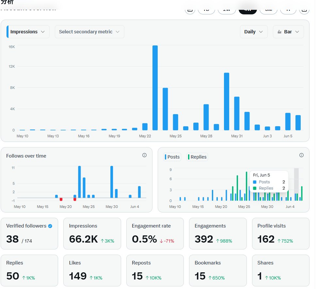Open the Profile visits 162 card
This screenshot has width=318, height=289.
click(x=281, y=233)
